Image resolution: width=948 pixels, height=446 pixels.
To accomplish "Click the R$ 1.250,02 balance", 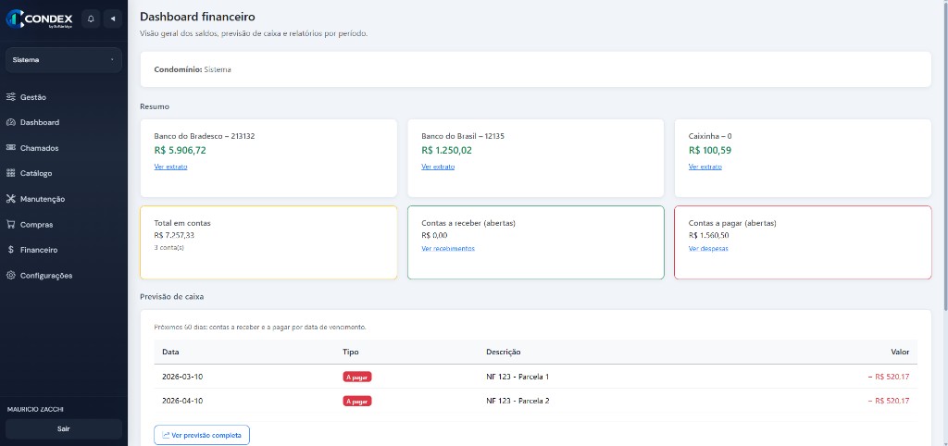I will tap(447, 151).
